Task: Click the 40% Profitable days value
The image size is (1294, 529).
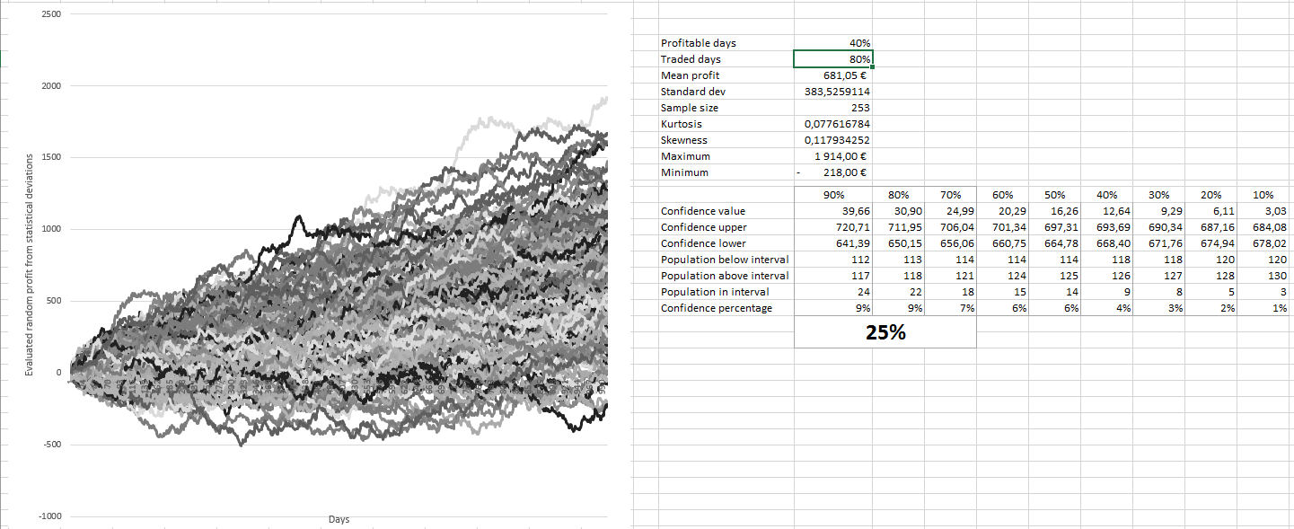Action: (x=833, y=43)
